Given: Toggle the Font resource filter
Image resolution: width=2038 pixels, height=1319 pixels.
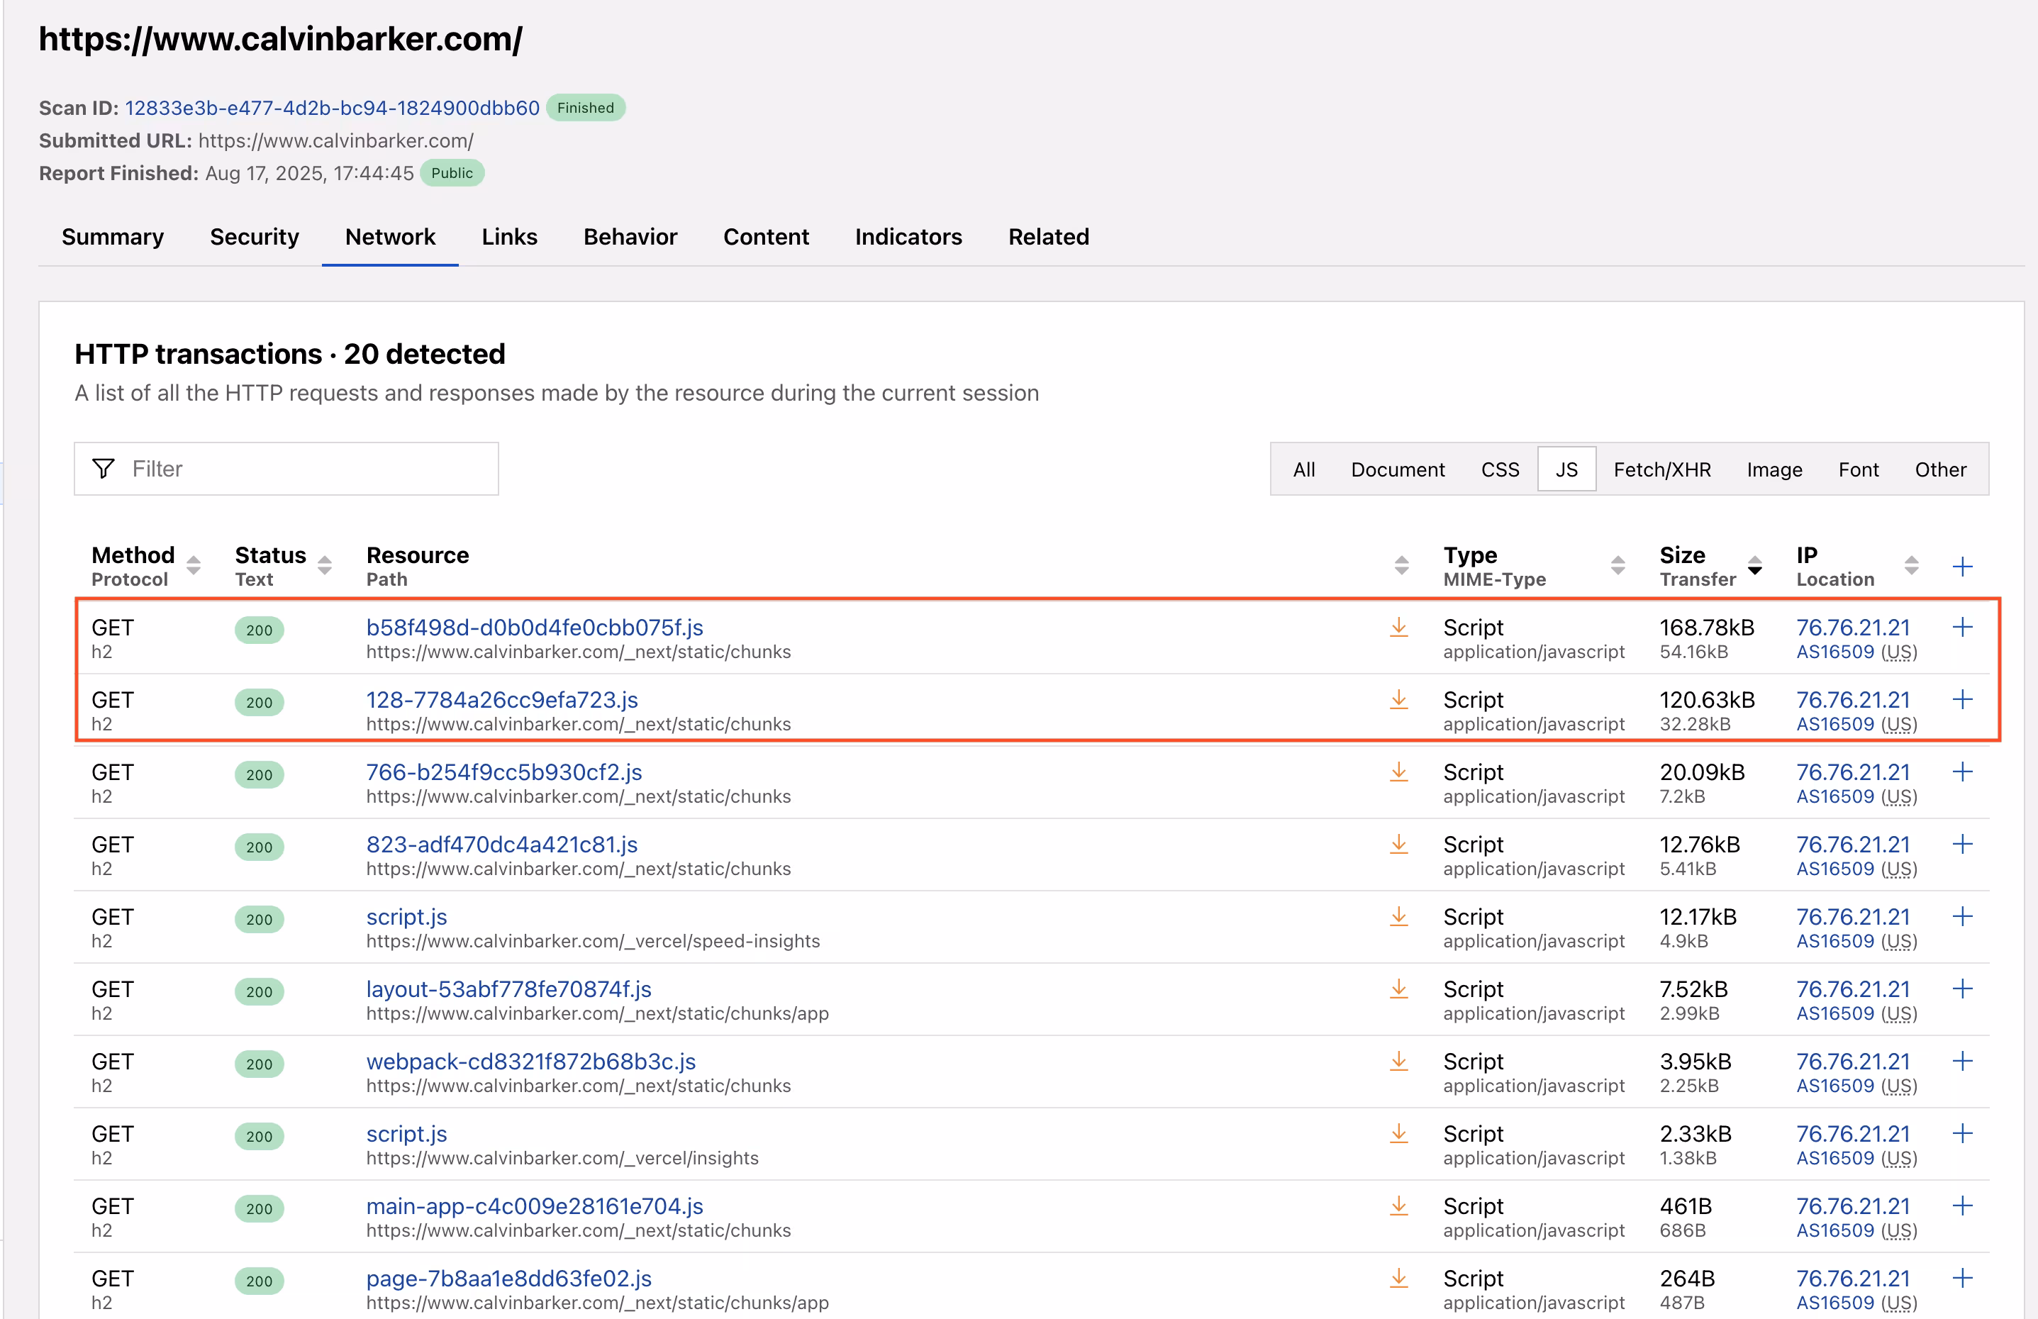Looking at the screenshot, I should coord(1858,469).
